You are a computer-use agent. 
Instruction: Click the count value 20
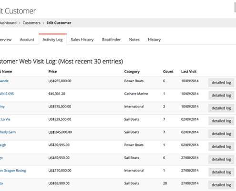click(x=165, y=183)
